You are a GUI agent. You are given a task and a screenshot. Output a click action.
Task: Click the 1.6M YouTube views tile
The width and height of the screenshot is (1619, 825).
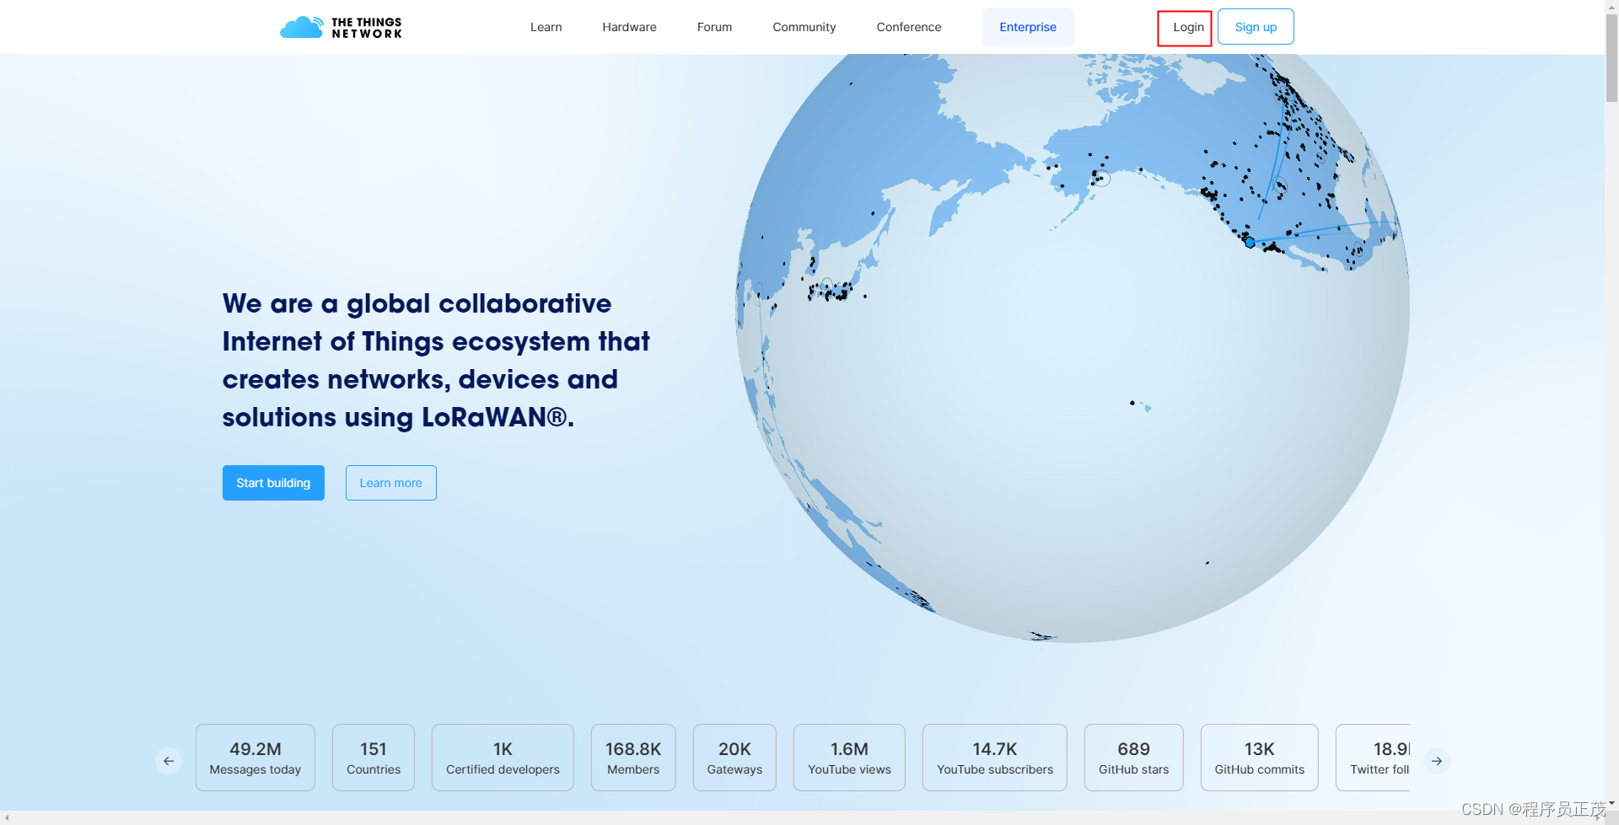coord(848,757)
